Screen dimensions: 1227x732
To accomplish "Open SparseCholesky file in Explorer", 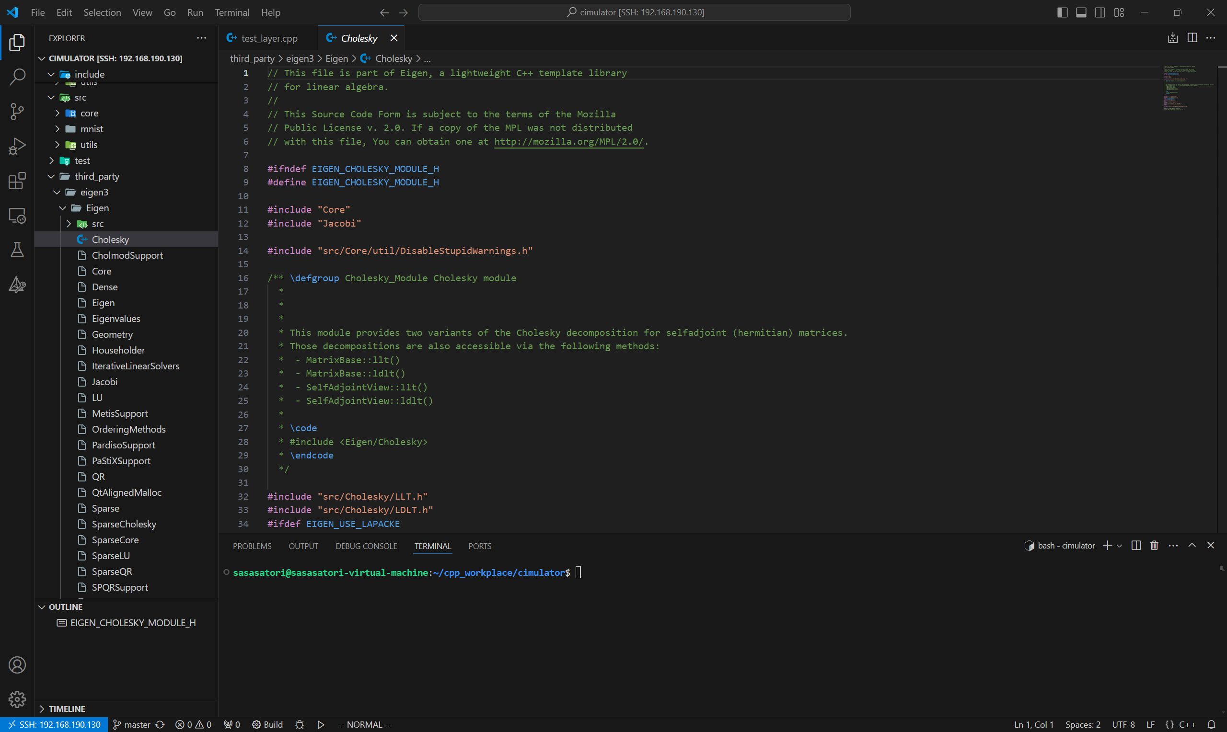I will pyautogui.click(x=124, y=524).
